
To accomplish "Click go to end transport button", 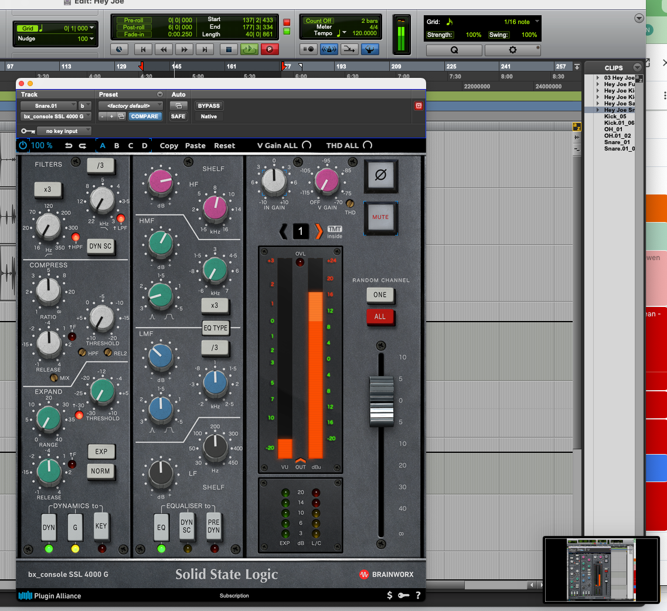I will [205, 49].
